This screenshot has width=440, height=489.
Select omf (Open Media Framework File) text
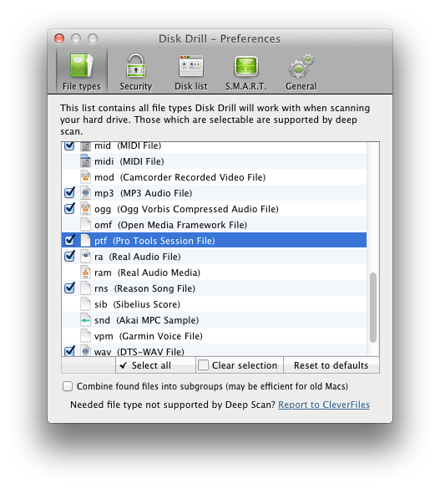170,225
